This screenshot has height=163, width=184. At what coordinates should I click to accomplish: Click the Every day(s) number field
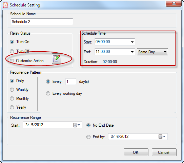[x=70, y=81]
